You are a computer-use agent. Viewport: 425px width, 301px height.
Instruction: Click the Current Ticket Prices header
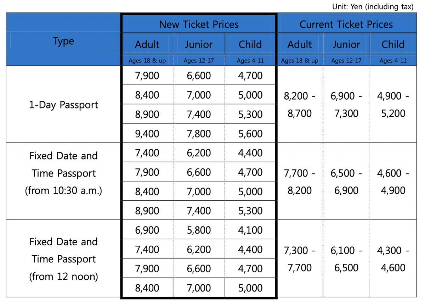coord(346,24)
